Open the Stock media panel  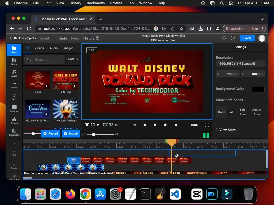click(x=14, y=62)
